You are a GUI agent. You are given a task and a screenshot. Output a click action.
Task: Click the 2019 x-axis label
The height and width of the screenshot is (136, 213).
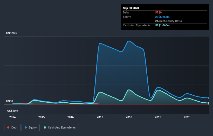point(158,117)
